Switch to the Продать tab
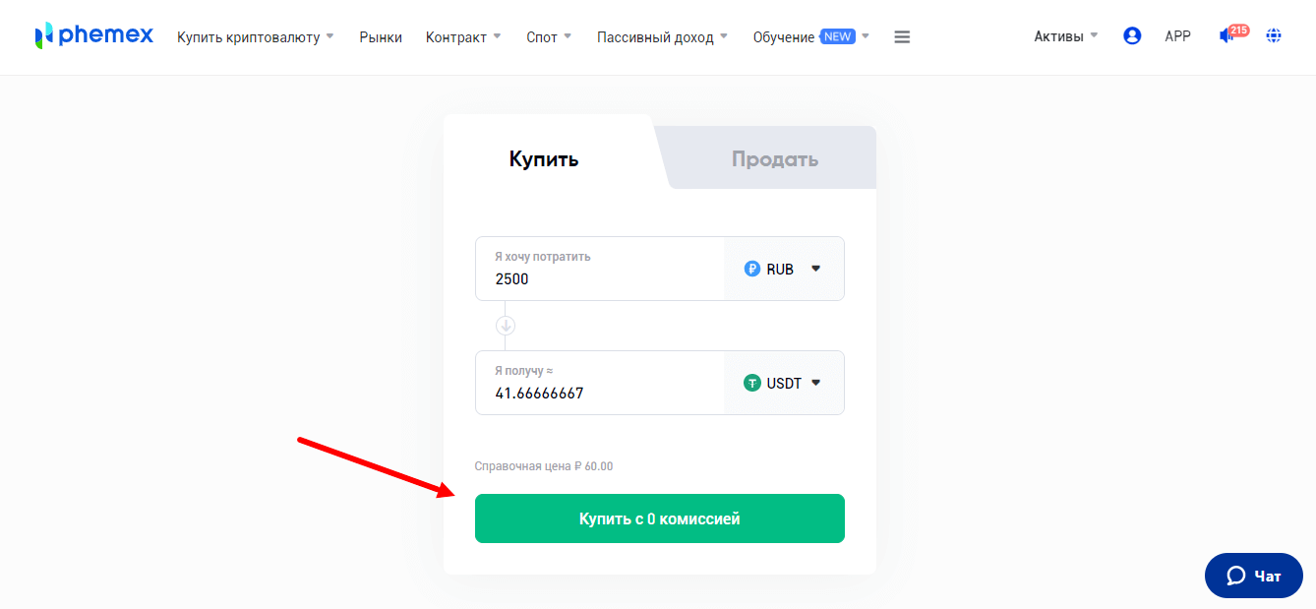This screenshot has width=1316, height=609. click(x=774, y=159)
